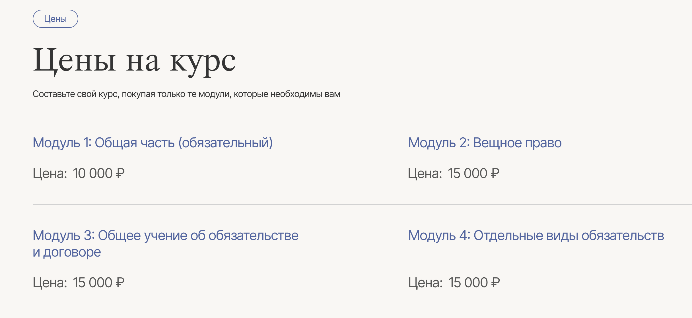Click the "Цена:" label under Модуль 4

425,283
